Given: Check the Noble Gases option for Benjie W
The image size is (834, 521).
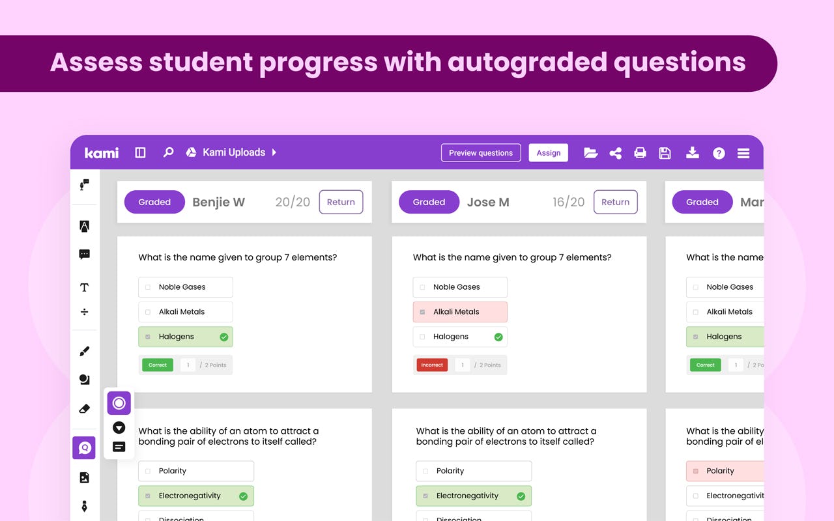Looking at the screenshot, I should (147, 287).
